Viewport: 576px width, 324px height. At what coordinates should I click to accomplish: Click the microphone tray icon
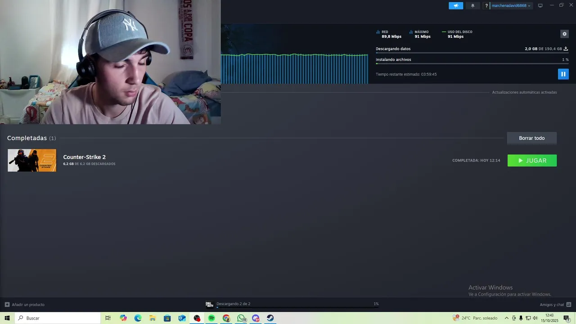click(x=521, y=318)
